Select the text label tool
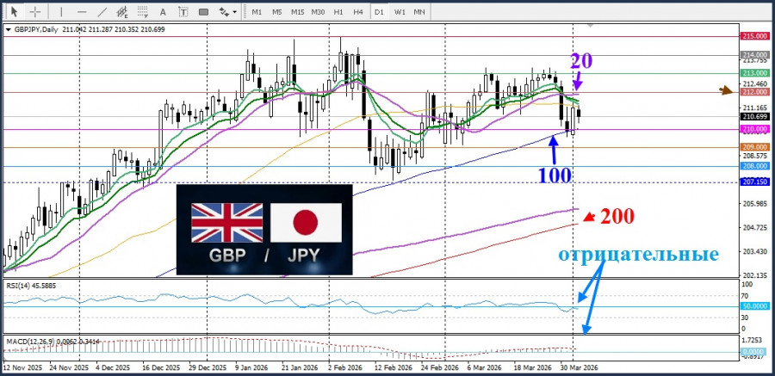The width and height of the screenshot is (775, 376). tap(183, 11)
